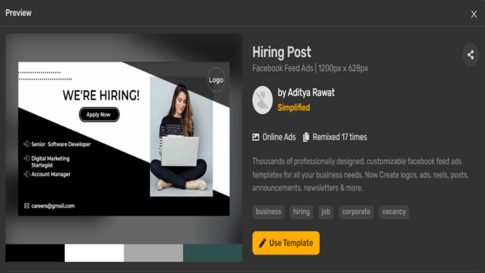This screenshot has width=485, height=273.
Task: Pick the gray palette swatch
Action: click(154, 253)
